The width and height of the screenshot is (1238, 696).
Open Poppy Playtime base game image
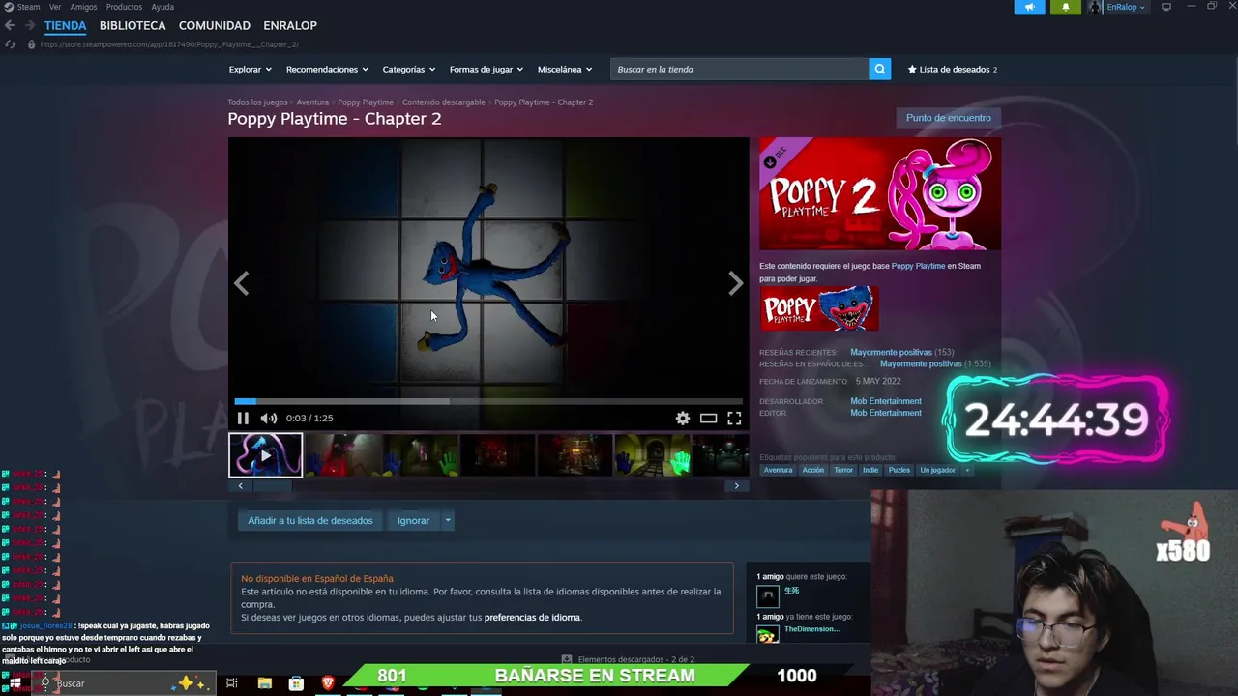819,309
